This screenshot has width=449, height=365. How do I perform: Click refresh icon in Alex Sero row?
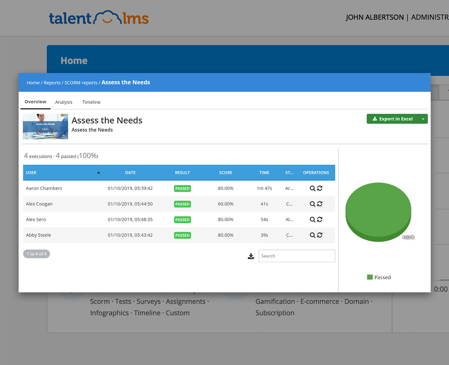[x=320, y=220]
